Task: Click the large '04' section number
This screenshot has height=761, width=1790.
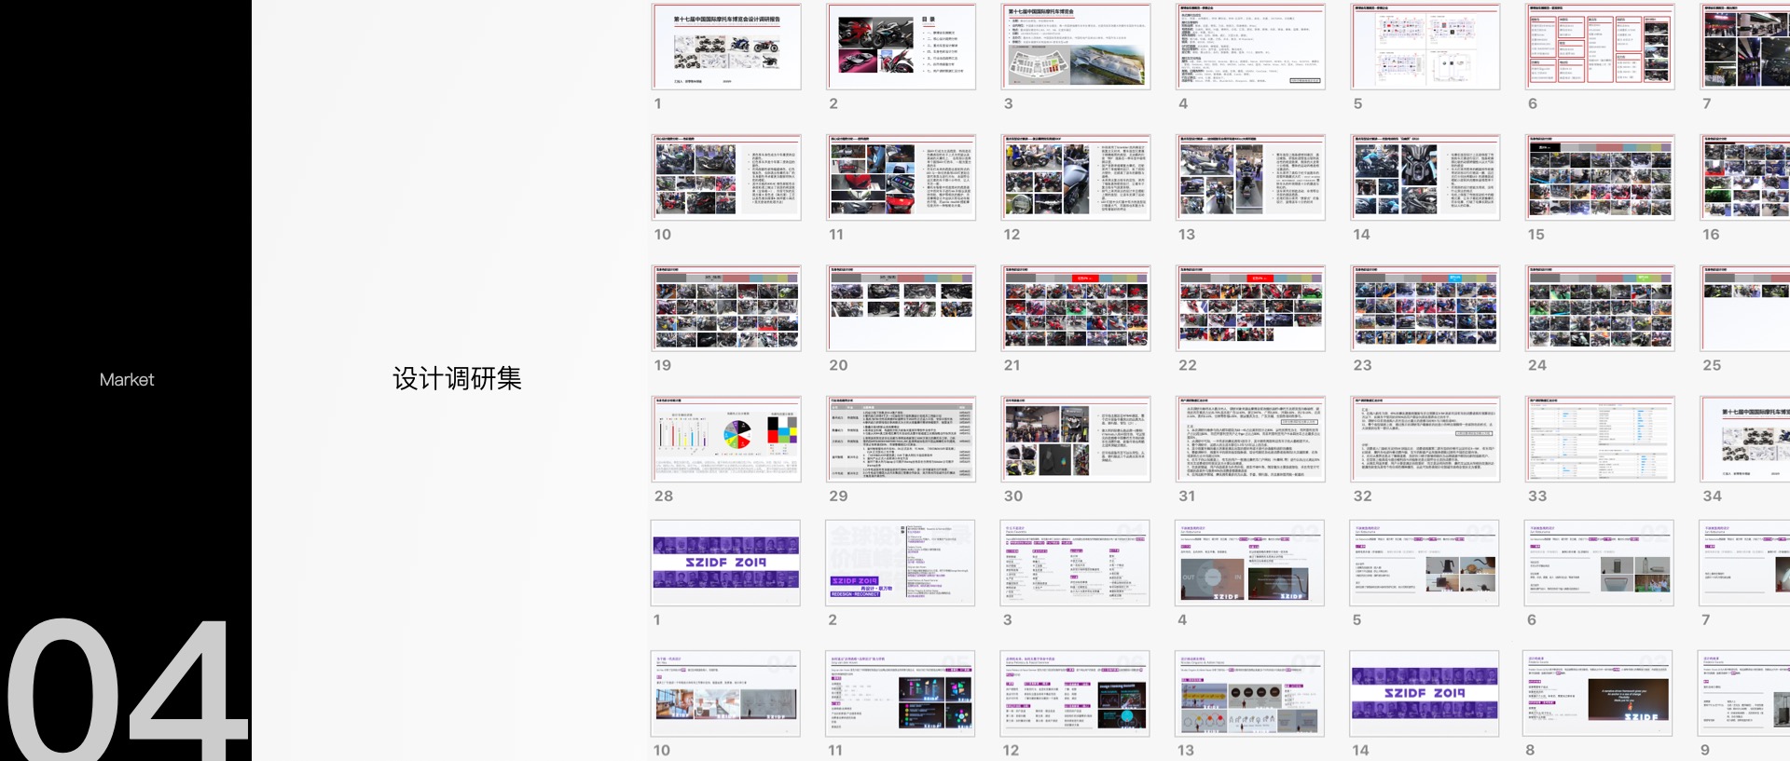Action: pos(128,689)
